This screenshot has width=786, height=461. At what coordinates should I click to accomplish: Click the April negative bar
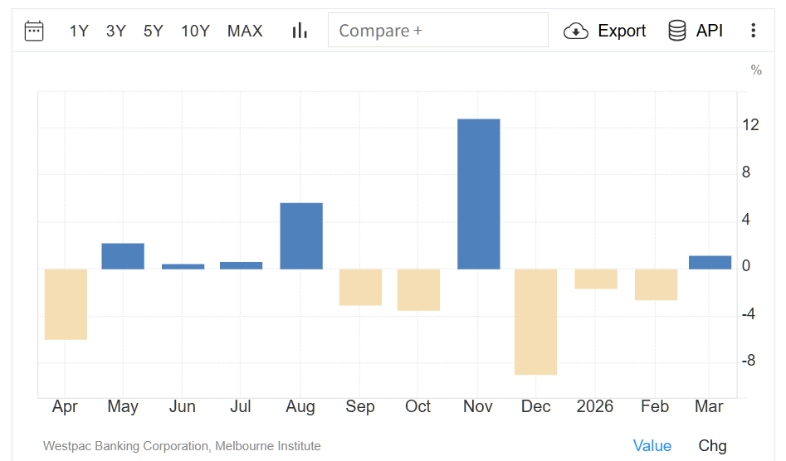[66, 304]
